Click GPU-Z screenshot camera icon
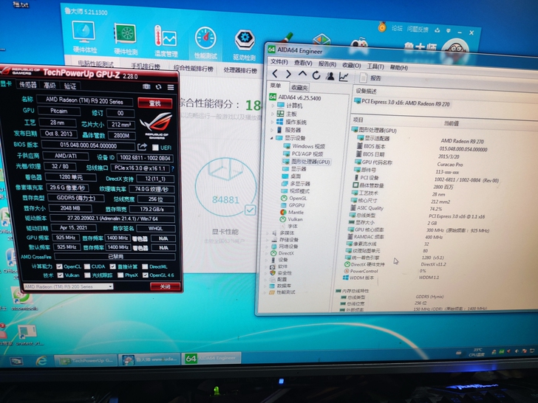The width and height of the screenshot is (538, 403). pos(146,86)
